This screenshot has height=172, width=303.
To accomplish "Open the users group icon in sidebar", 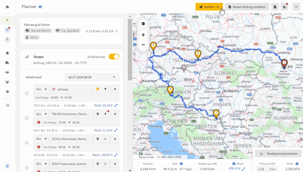I will [7, 82].
